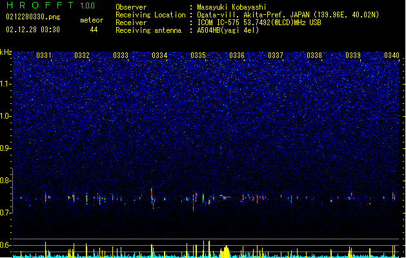
Task: Click the 0332 time marker
Action: (82, 55)
